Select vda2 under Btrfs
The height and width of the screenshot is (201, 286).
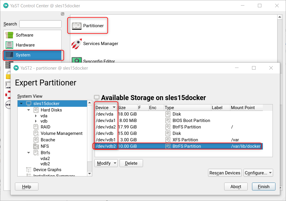[x=45, y=158]
